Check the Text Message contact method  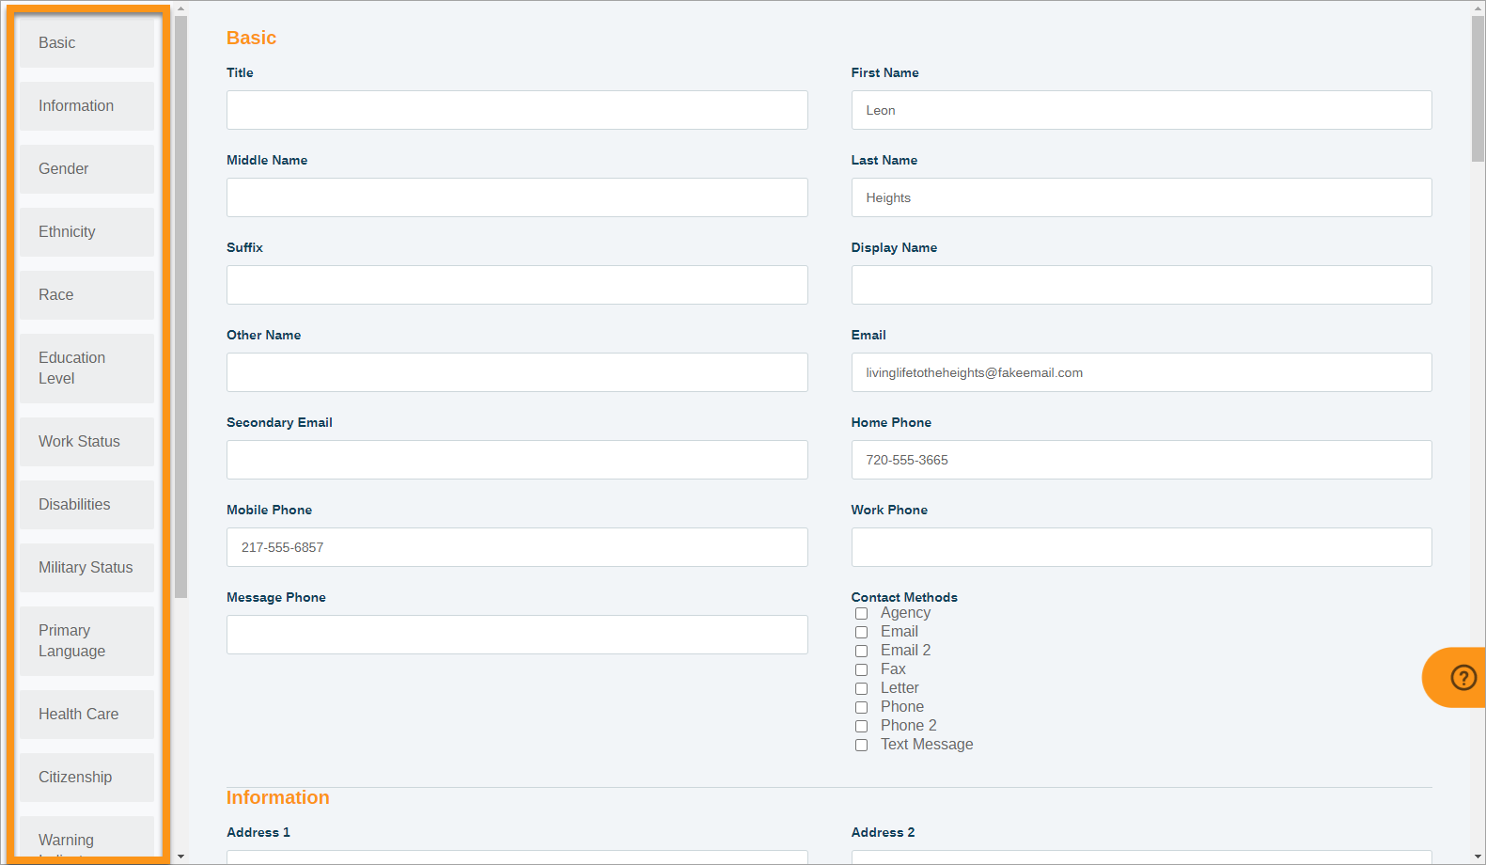861,746
